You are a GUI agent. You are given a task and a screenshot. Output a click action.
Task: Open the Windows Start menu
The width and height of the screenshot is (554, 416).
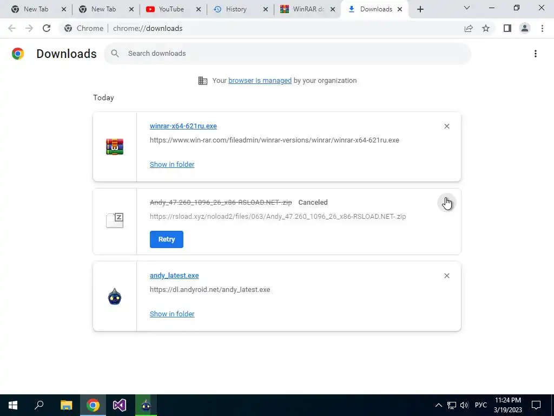(13, 405)
